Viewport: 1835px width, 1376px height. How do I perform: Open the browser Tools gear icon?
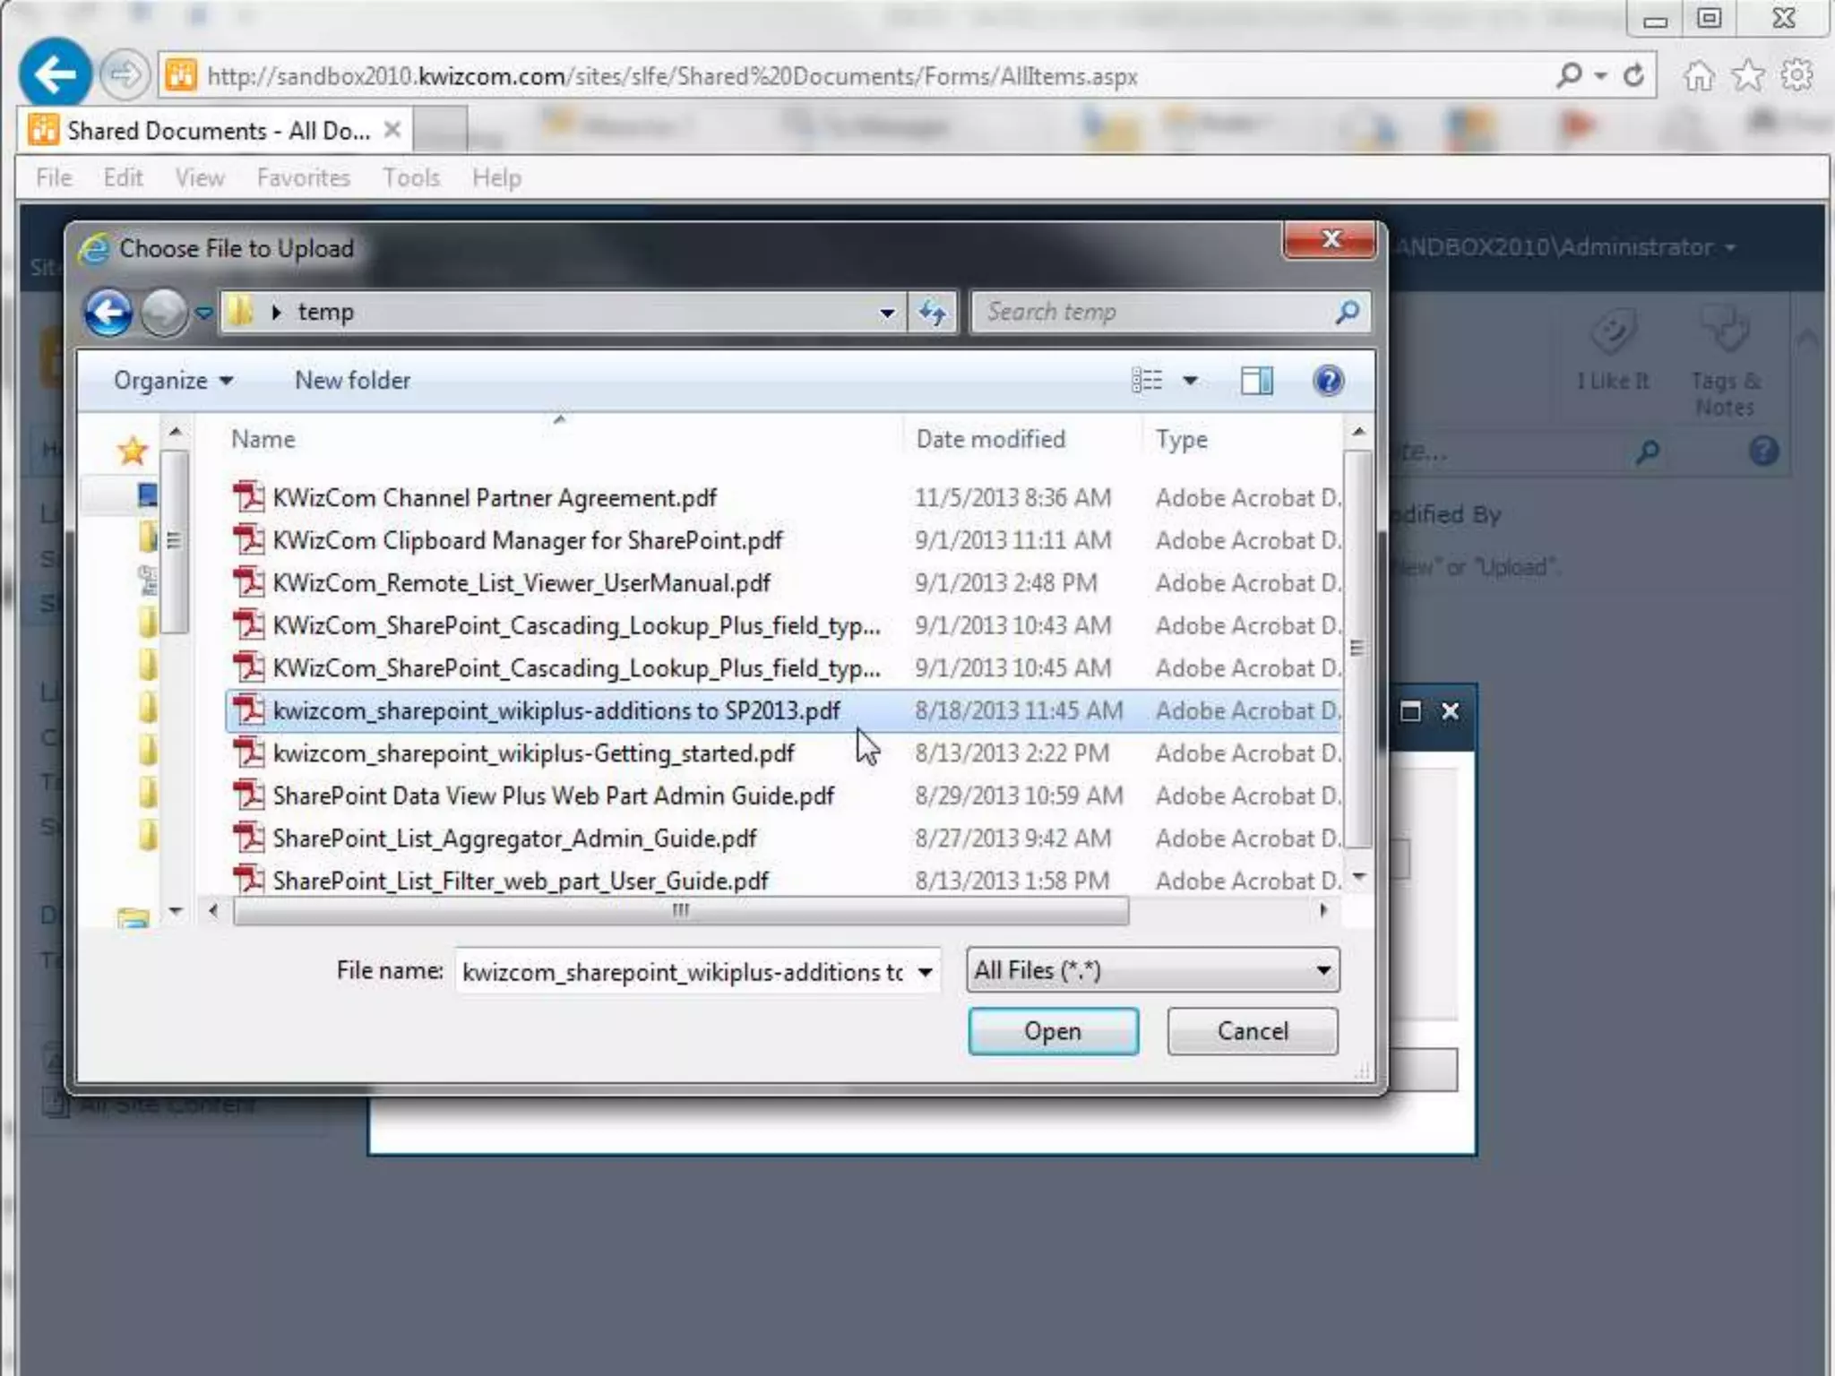(x=1797, y=75)
